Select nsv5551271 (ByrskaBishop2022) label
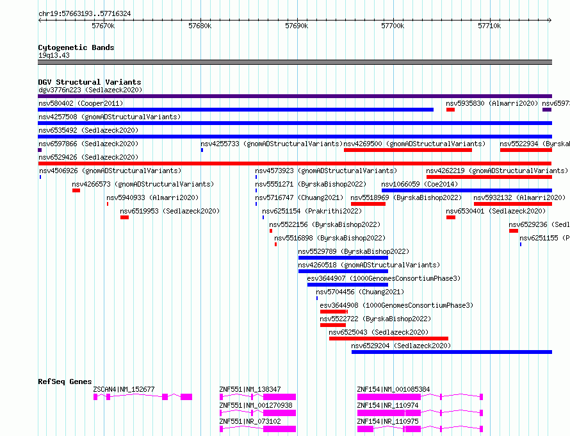Viewport: 570px width, 436px height. pos(311,184)
